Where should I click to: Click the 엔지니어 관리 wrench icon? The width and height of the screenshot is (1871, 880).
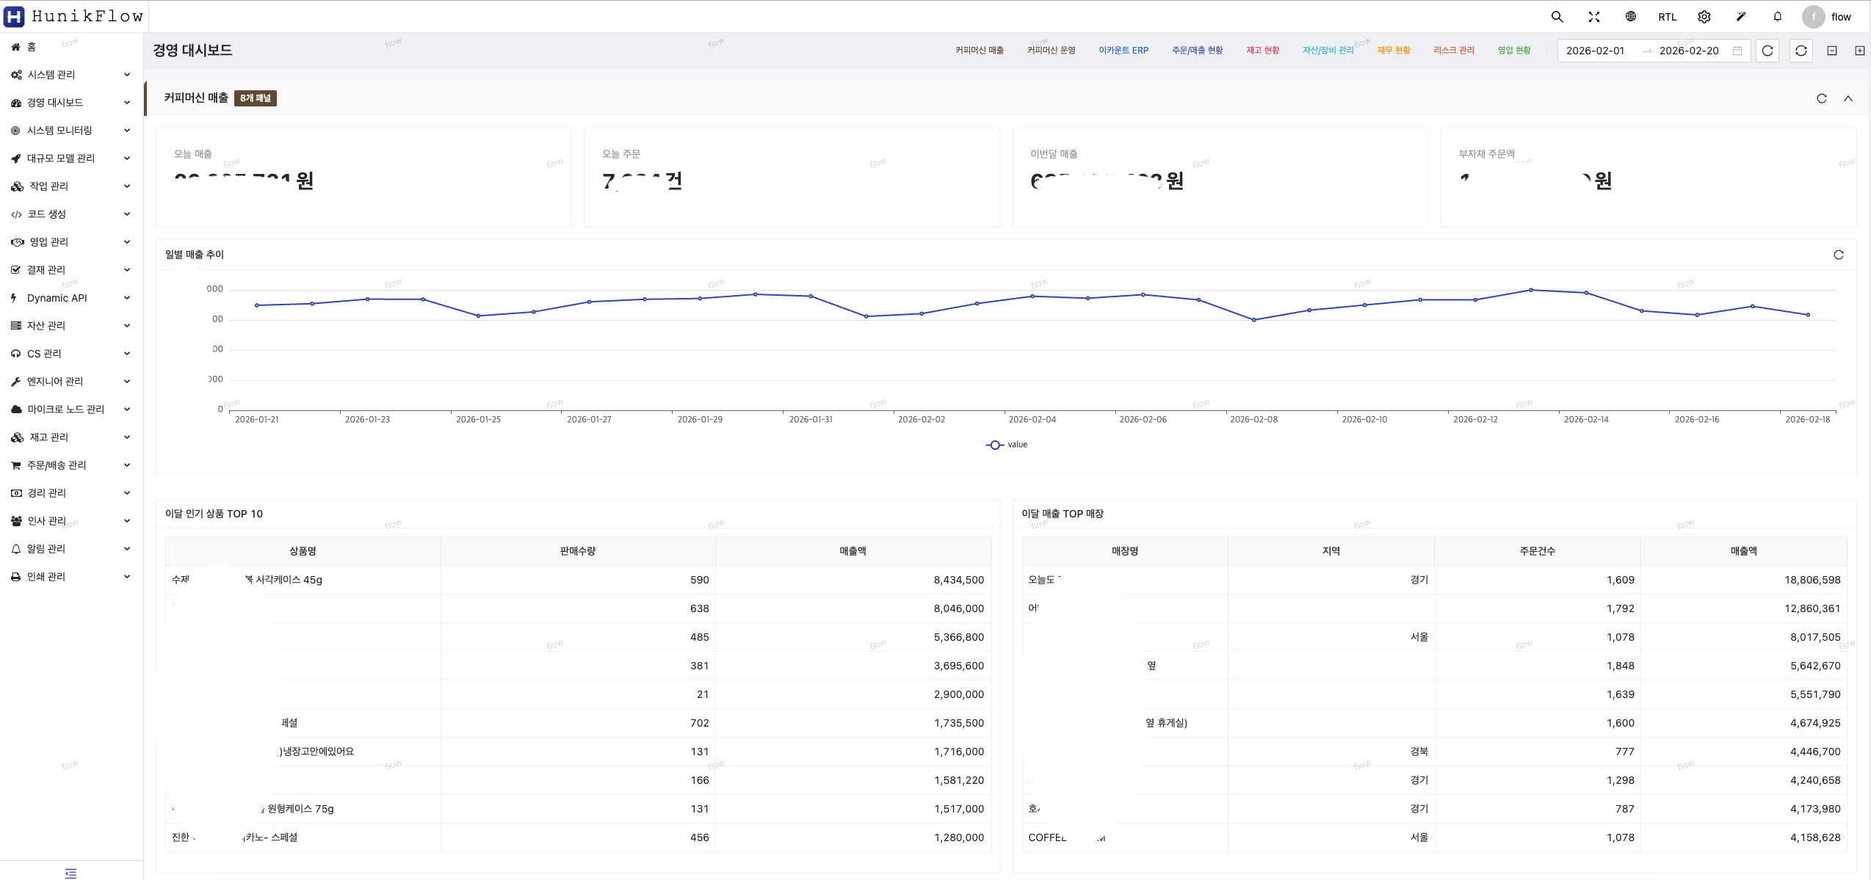pos(16,382)
